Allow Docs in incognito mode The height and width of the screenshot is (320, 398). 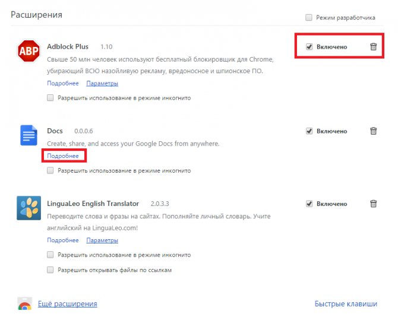pyautogui.click(x=50, y=170)
